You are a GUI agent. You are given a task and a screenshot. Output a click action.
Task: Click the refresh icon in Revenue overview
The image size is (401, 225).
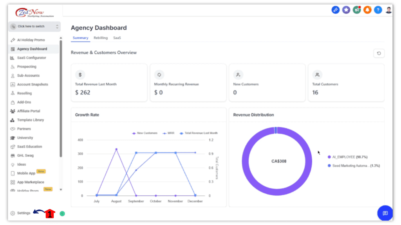(379, 54)
